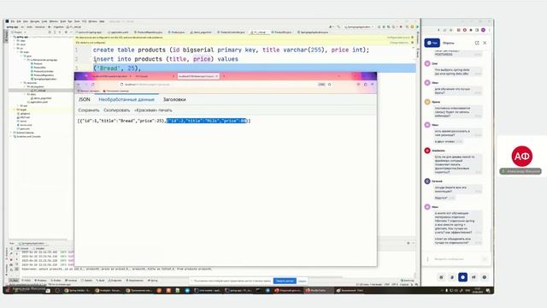Open a new browser tab with plus
Viewport: 547px width, 308px height.
point(224,76)
